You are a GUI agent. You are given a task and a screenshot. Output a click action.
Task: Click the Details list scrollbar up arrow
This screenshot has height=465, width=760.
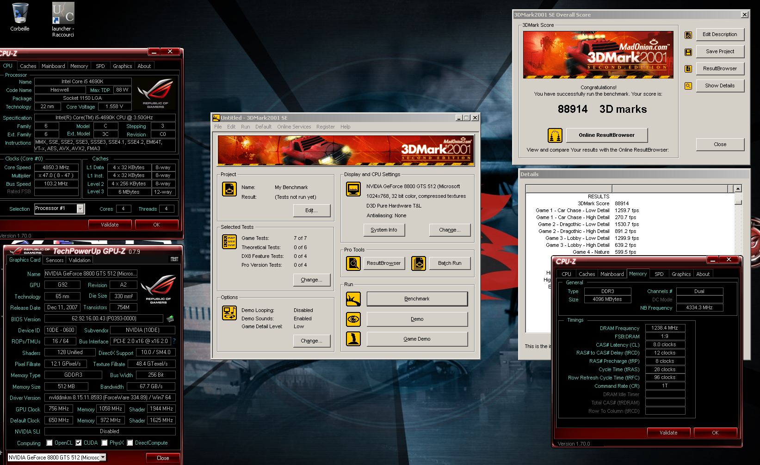[x=738, y=189]
